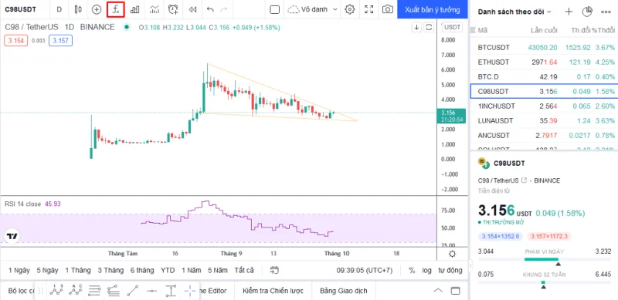
Task: Toggle percent scale mode
Action: tap(412, 271)
